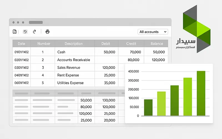Select the Cash row description
Image resolution: width=222 pixels, height=139 pixels.
tap(61, 52)
